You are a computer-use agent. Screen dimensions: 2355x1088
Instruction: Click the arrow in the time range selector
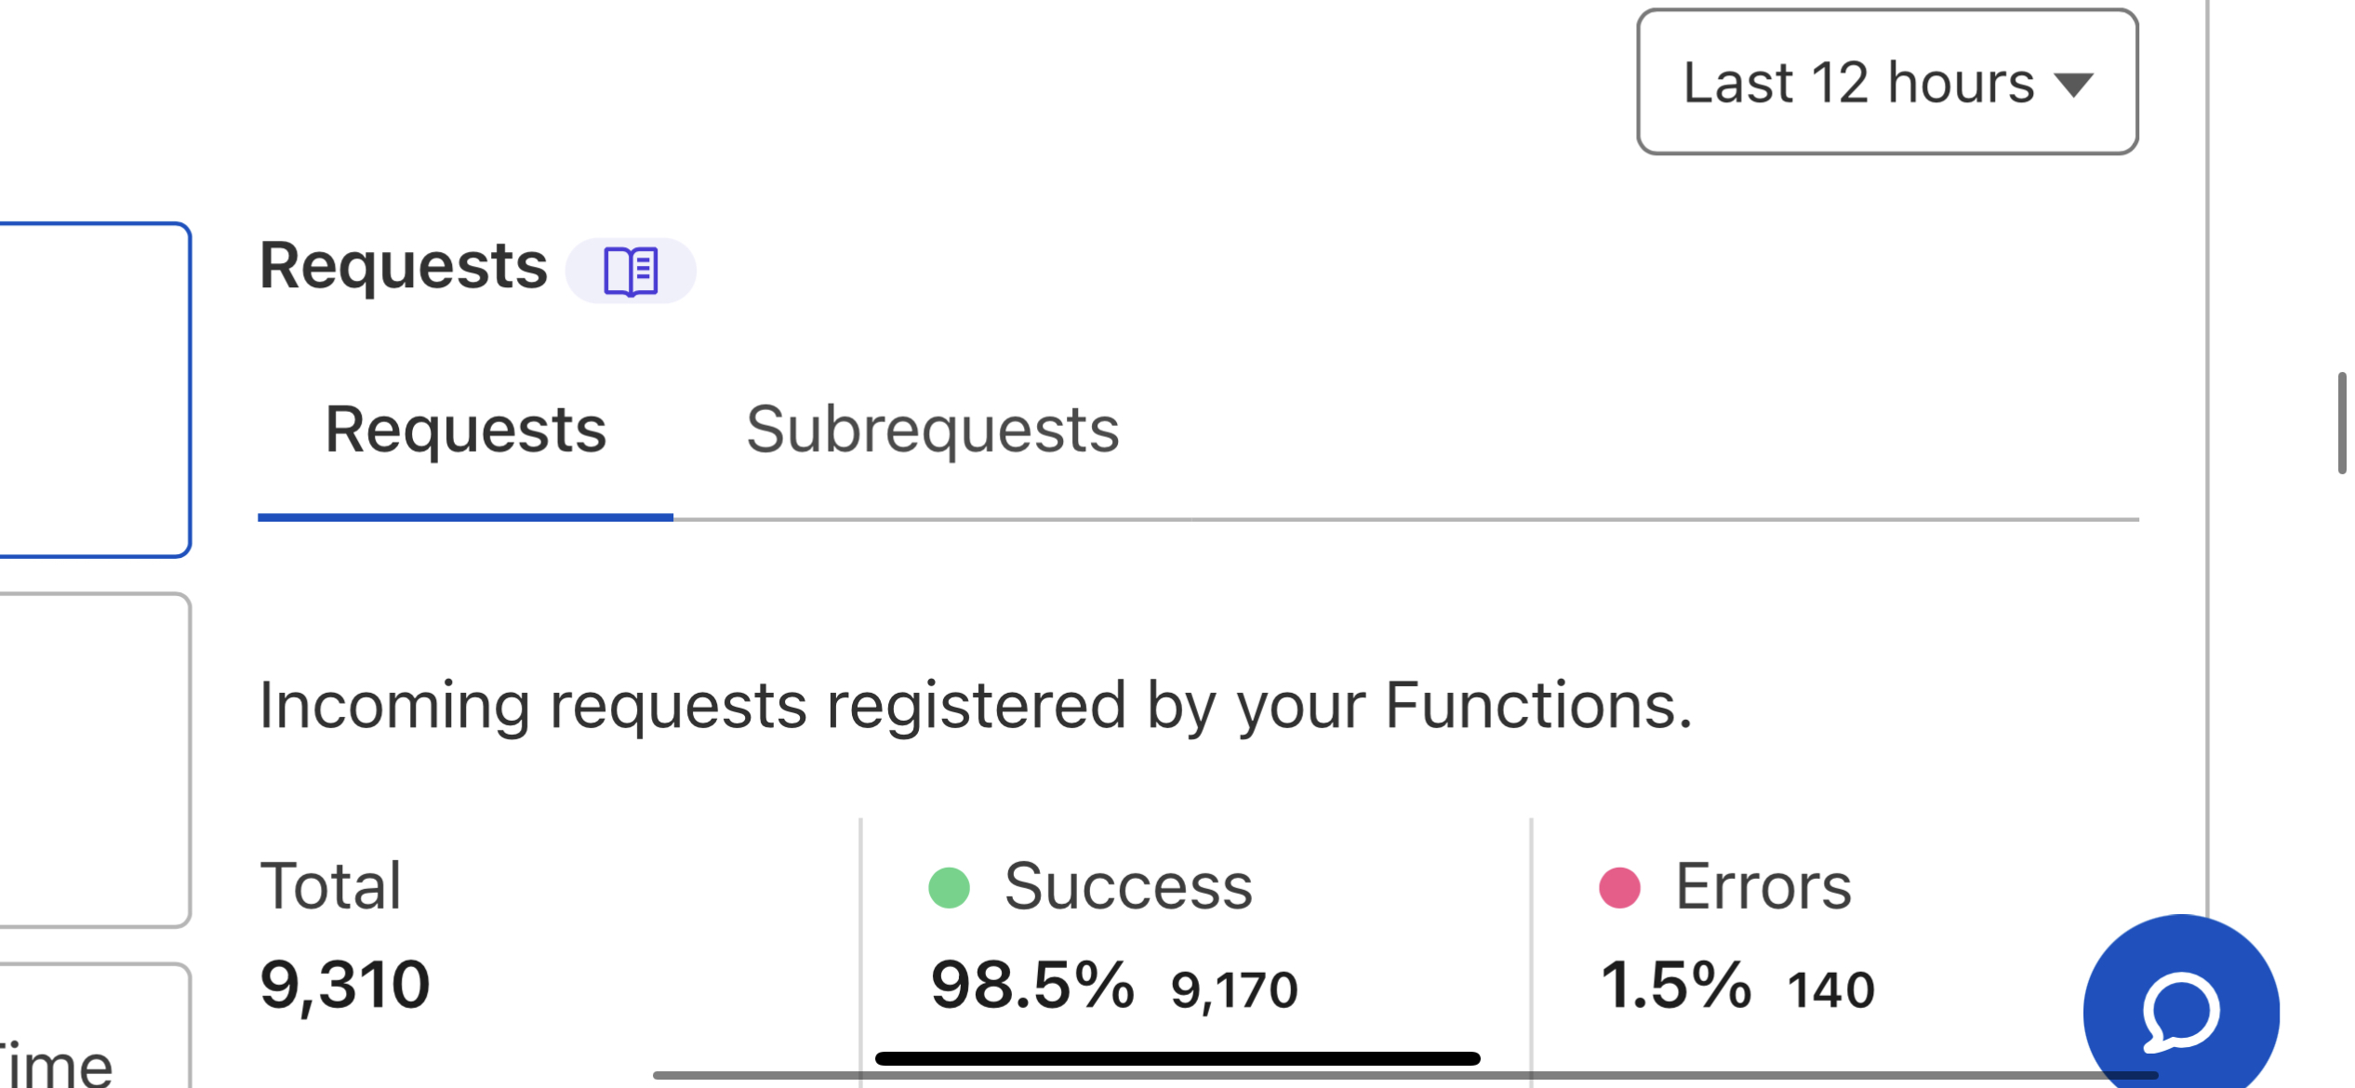pyautogui.click(x=2073, y=85)
